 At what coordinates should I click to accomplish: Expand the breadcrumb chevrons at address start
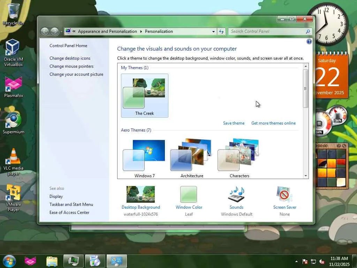click(x=74, y=31)
